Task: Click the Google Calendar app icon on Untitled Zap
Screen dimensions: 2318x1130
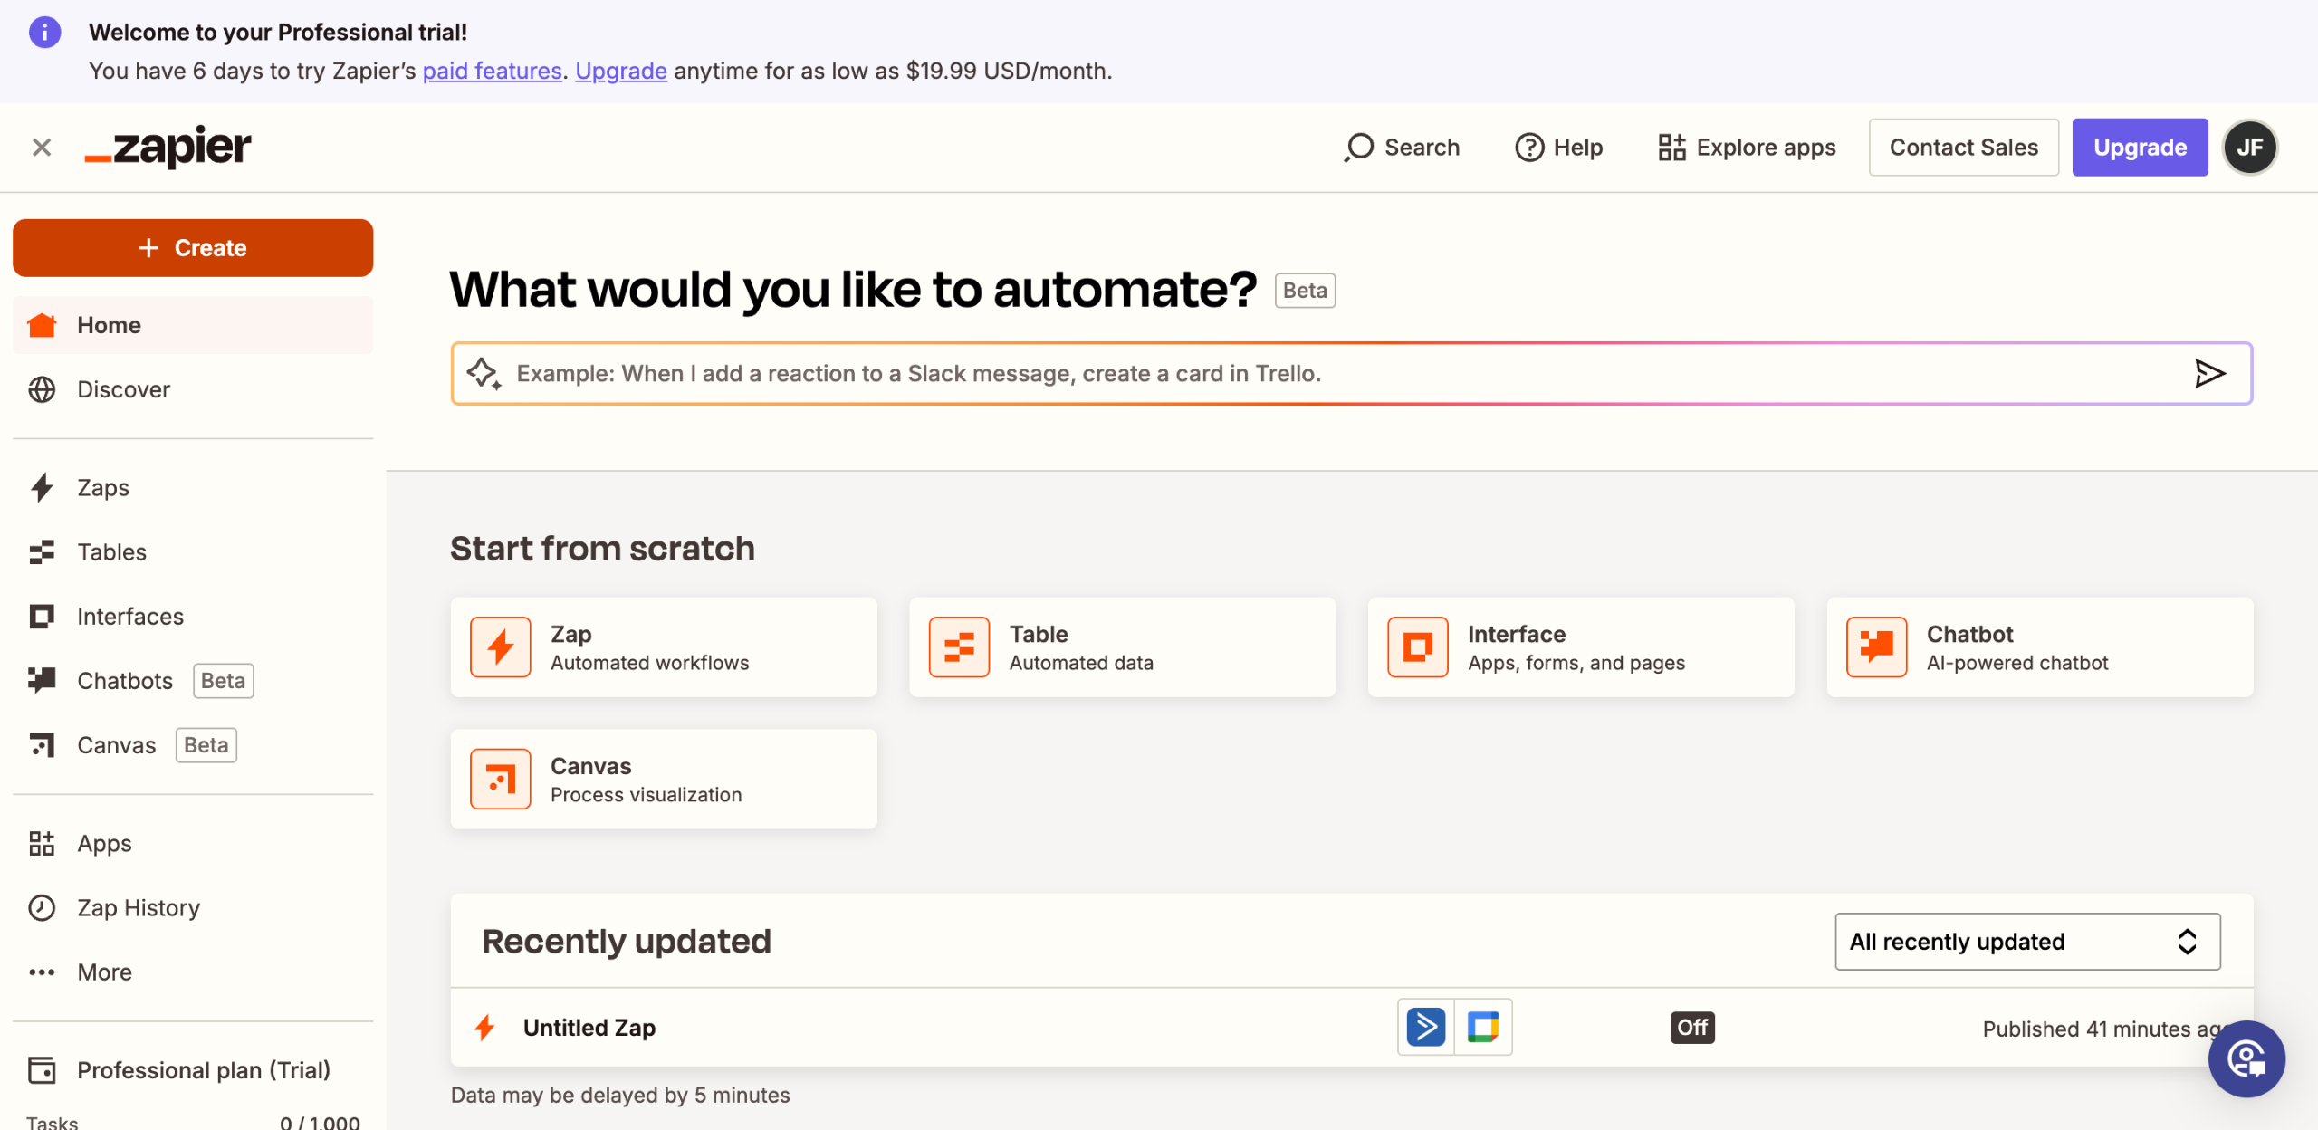Action: 1482,1027
